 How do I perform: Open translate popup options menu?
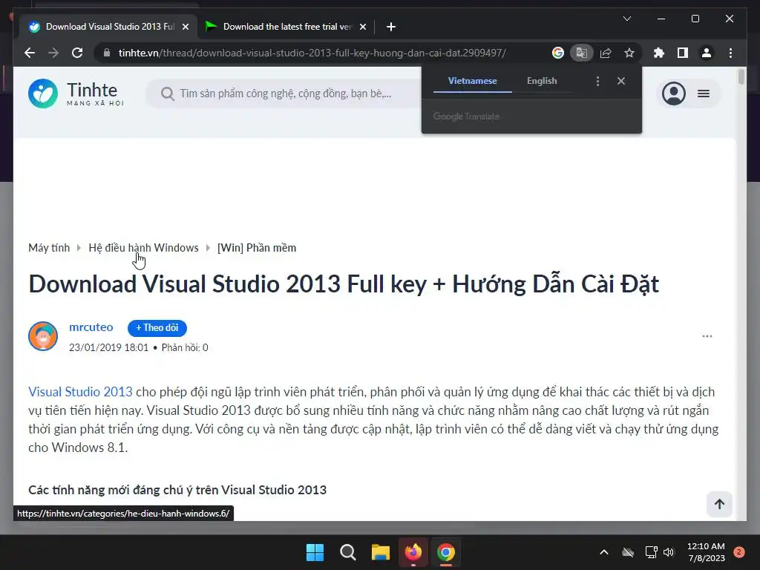(x=597, y=81)
